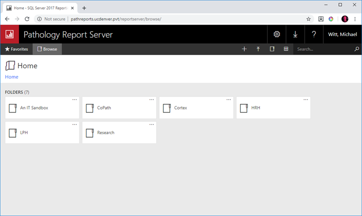Open the HRH folder

(x=274, y=108)
